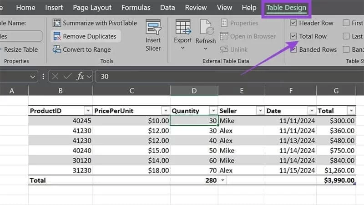
Task: Open the Quantity total row function dropdown
Action: pos(222,180)
